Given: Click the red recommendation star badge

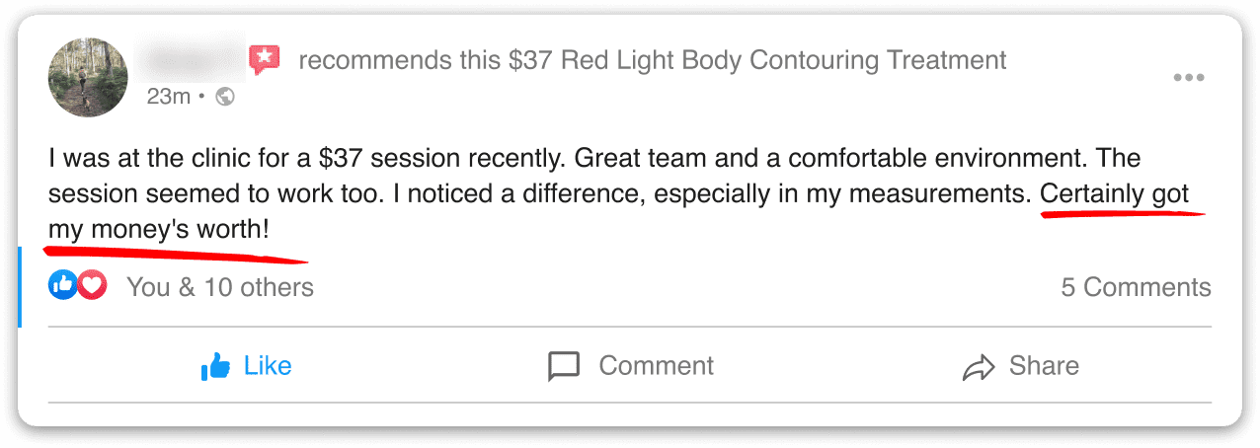Looking at the screenshot, I should click(x=264, y=60).
